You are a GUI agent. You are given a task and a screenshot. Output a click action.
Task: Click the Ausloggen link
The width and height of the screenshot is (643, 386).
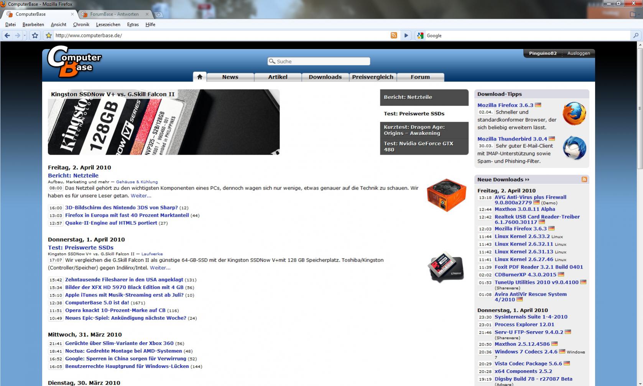(x=579, y=53)
